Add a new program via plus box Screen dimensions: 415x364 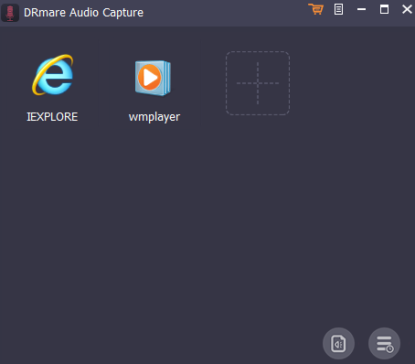[258, 83]
